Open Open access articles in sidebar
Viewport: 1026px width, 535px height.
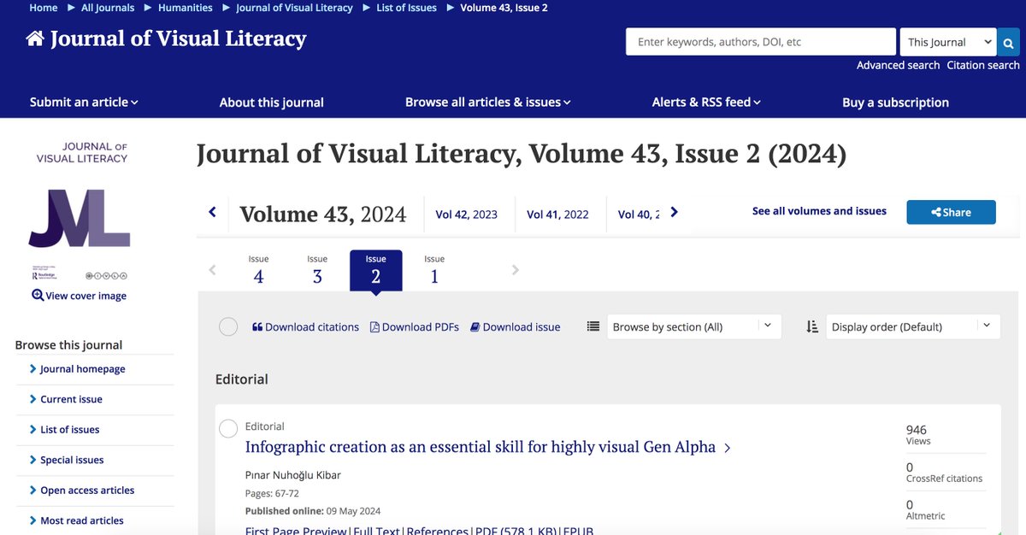click(x=87, y=491)
